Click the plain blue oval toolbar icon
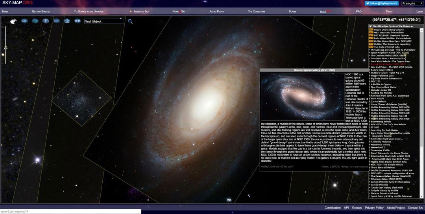425x214 pixels. point(35,21)
